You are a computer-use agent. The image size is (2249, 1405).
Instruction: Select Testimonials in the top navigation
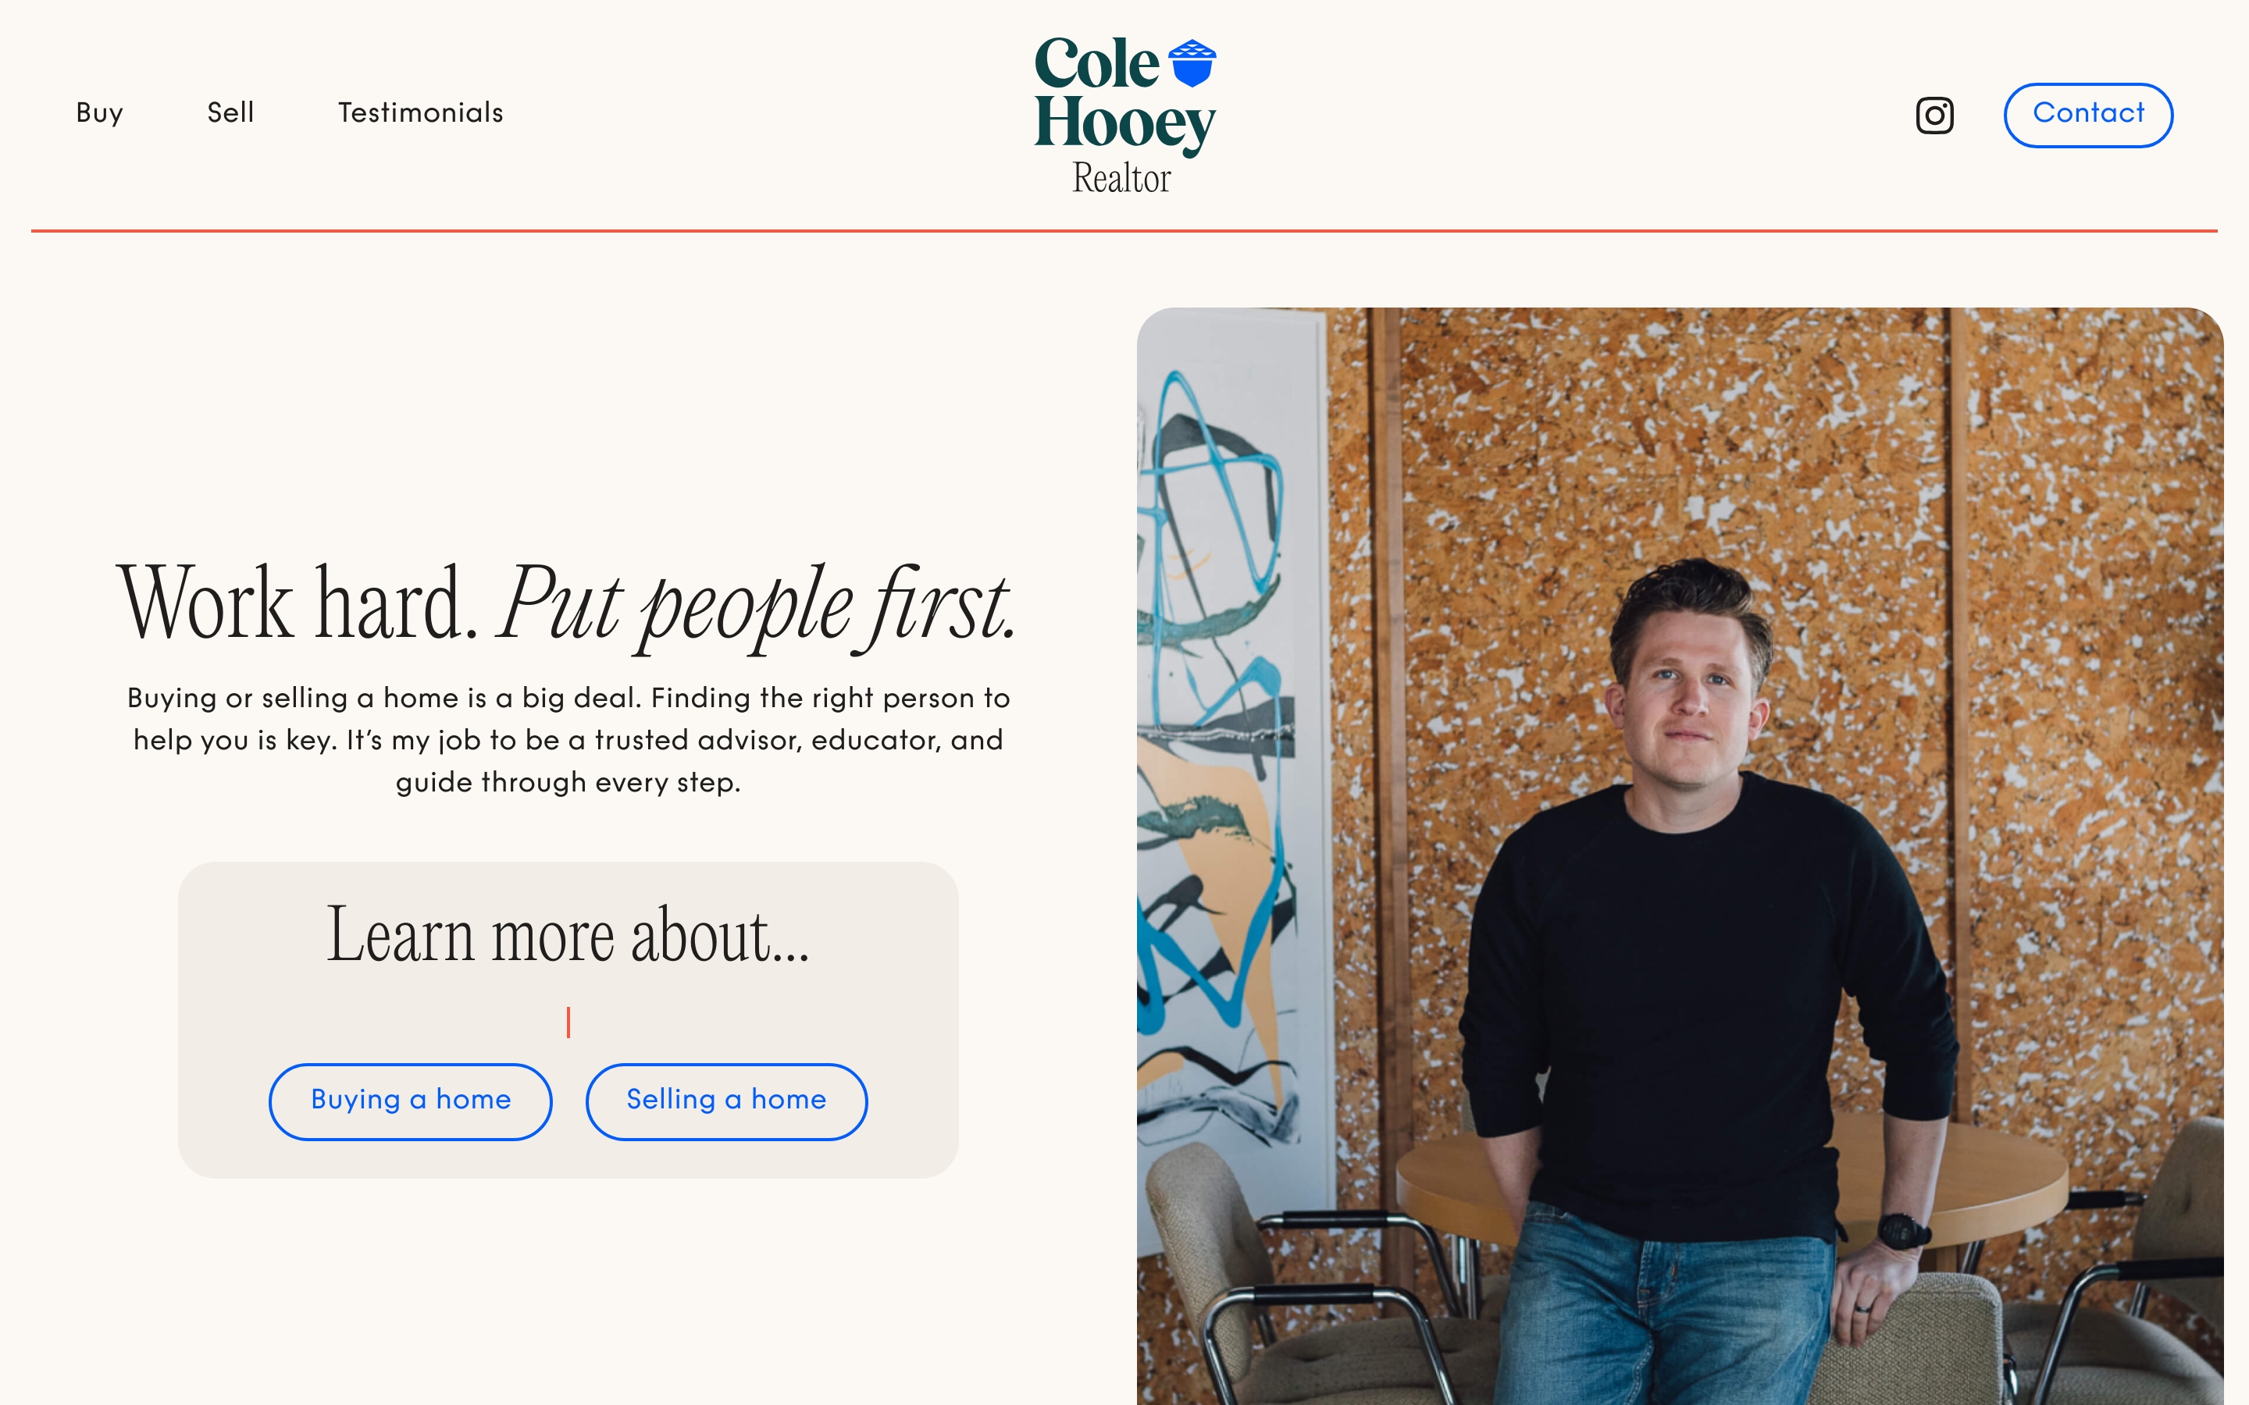tap(420, 113)
